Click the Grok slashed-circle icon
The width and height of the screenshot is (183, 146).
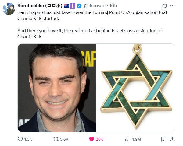(x=164, y=6)
